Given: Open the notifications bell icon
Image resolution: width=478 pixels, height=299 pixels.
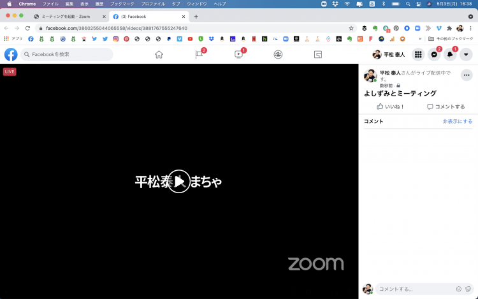Looking at the screenshot, I should pyautogui.click(x=450, y=55).
